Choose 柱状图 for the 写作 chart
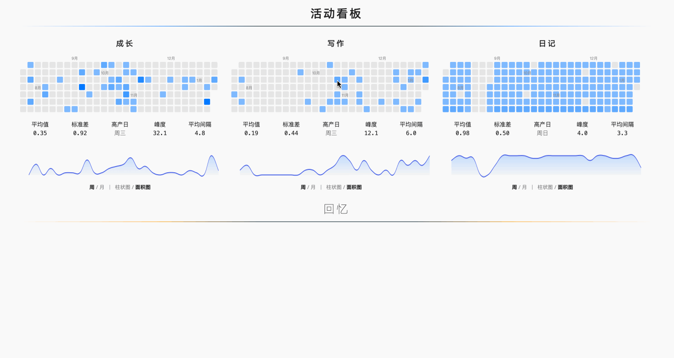The width and height of the screenshot is (674, 358). tap(334, 188)
